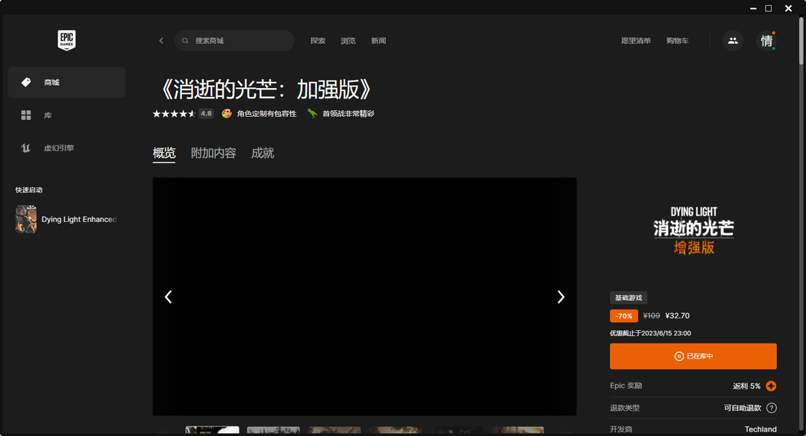This screenshot has width=806, height=436.
Task: Maximize the launcher window
Action: [768, 8]
